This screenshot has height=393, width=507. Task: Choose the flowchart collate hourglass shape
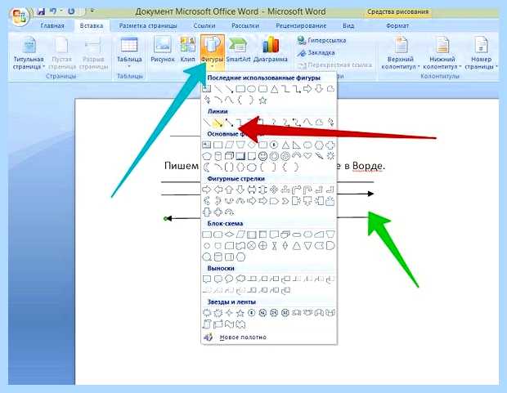pyautogui.click(x=274, y=246)
